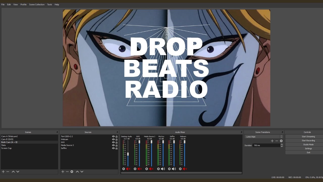Adjust Desktop Audio volume slider handle
This screenshot has width=323, height=182.
[128, 154]
